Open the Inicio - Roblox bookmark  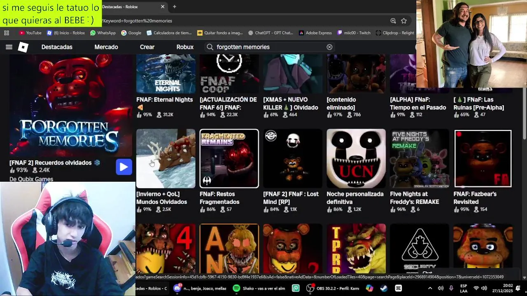click(66, 33)
